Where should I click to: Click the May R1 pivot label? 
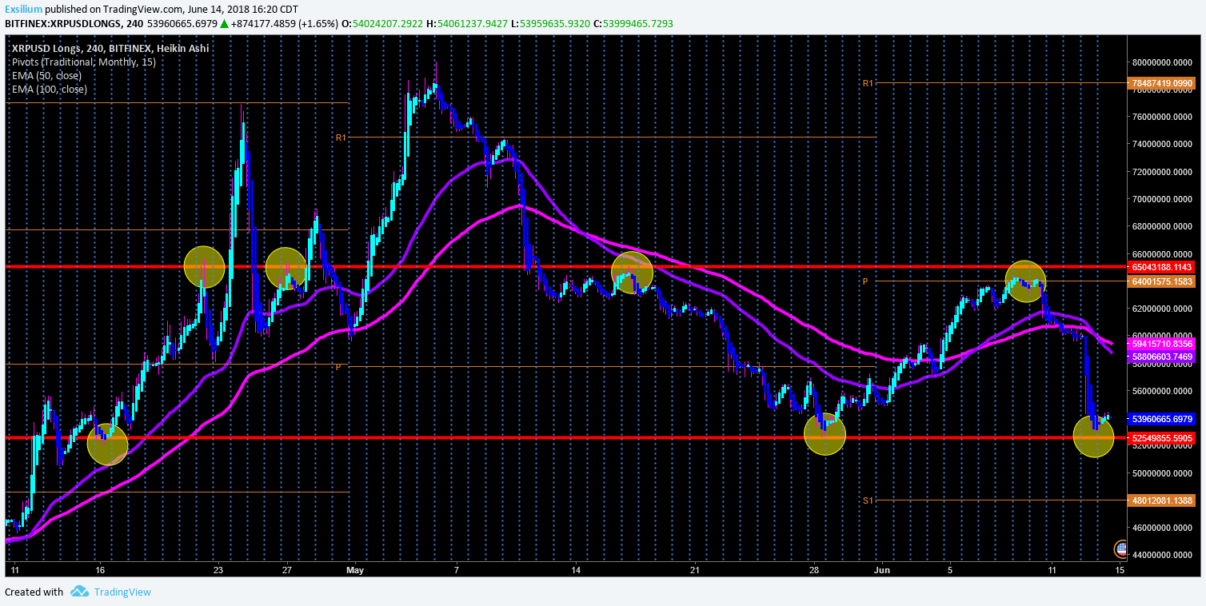pos(341,138)
